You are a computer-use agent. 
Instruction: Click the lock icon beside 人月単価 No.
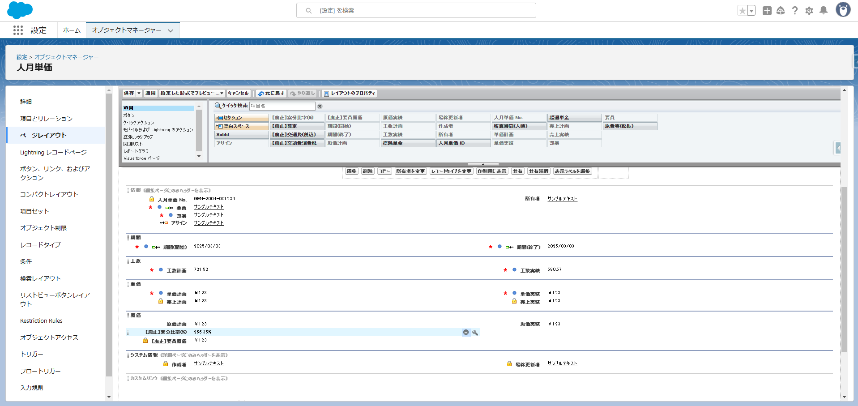click(152, 199)
